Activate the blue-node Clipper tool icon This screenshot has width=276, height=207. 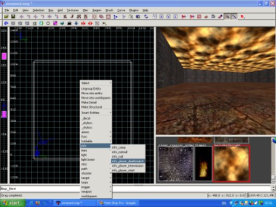[x=115, y=17]
